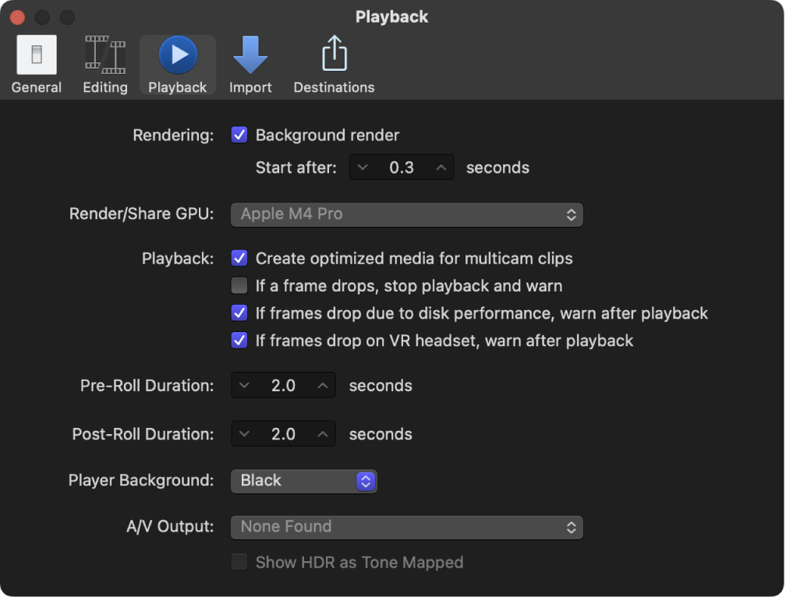This screenshot has width=786, height=597.
Task: Click the blue play icon above Playback
Action: pyautogui.click(x=177, y=53)
